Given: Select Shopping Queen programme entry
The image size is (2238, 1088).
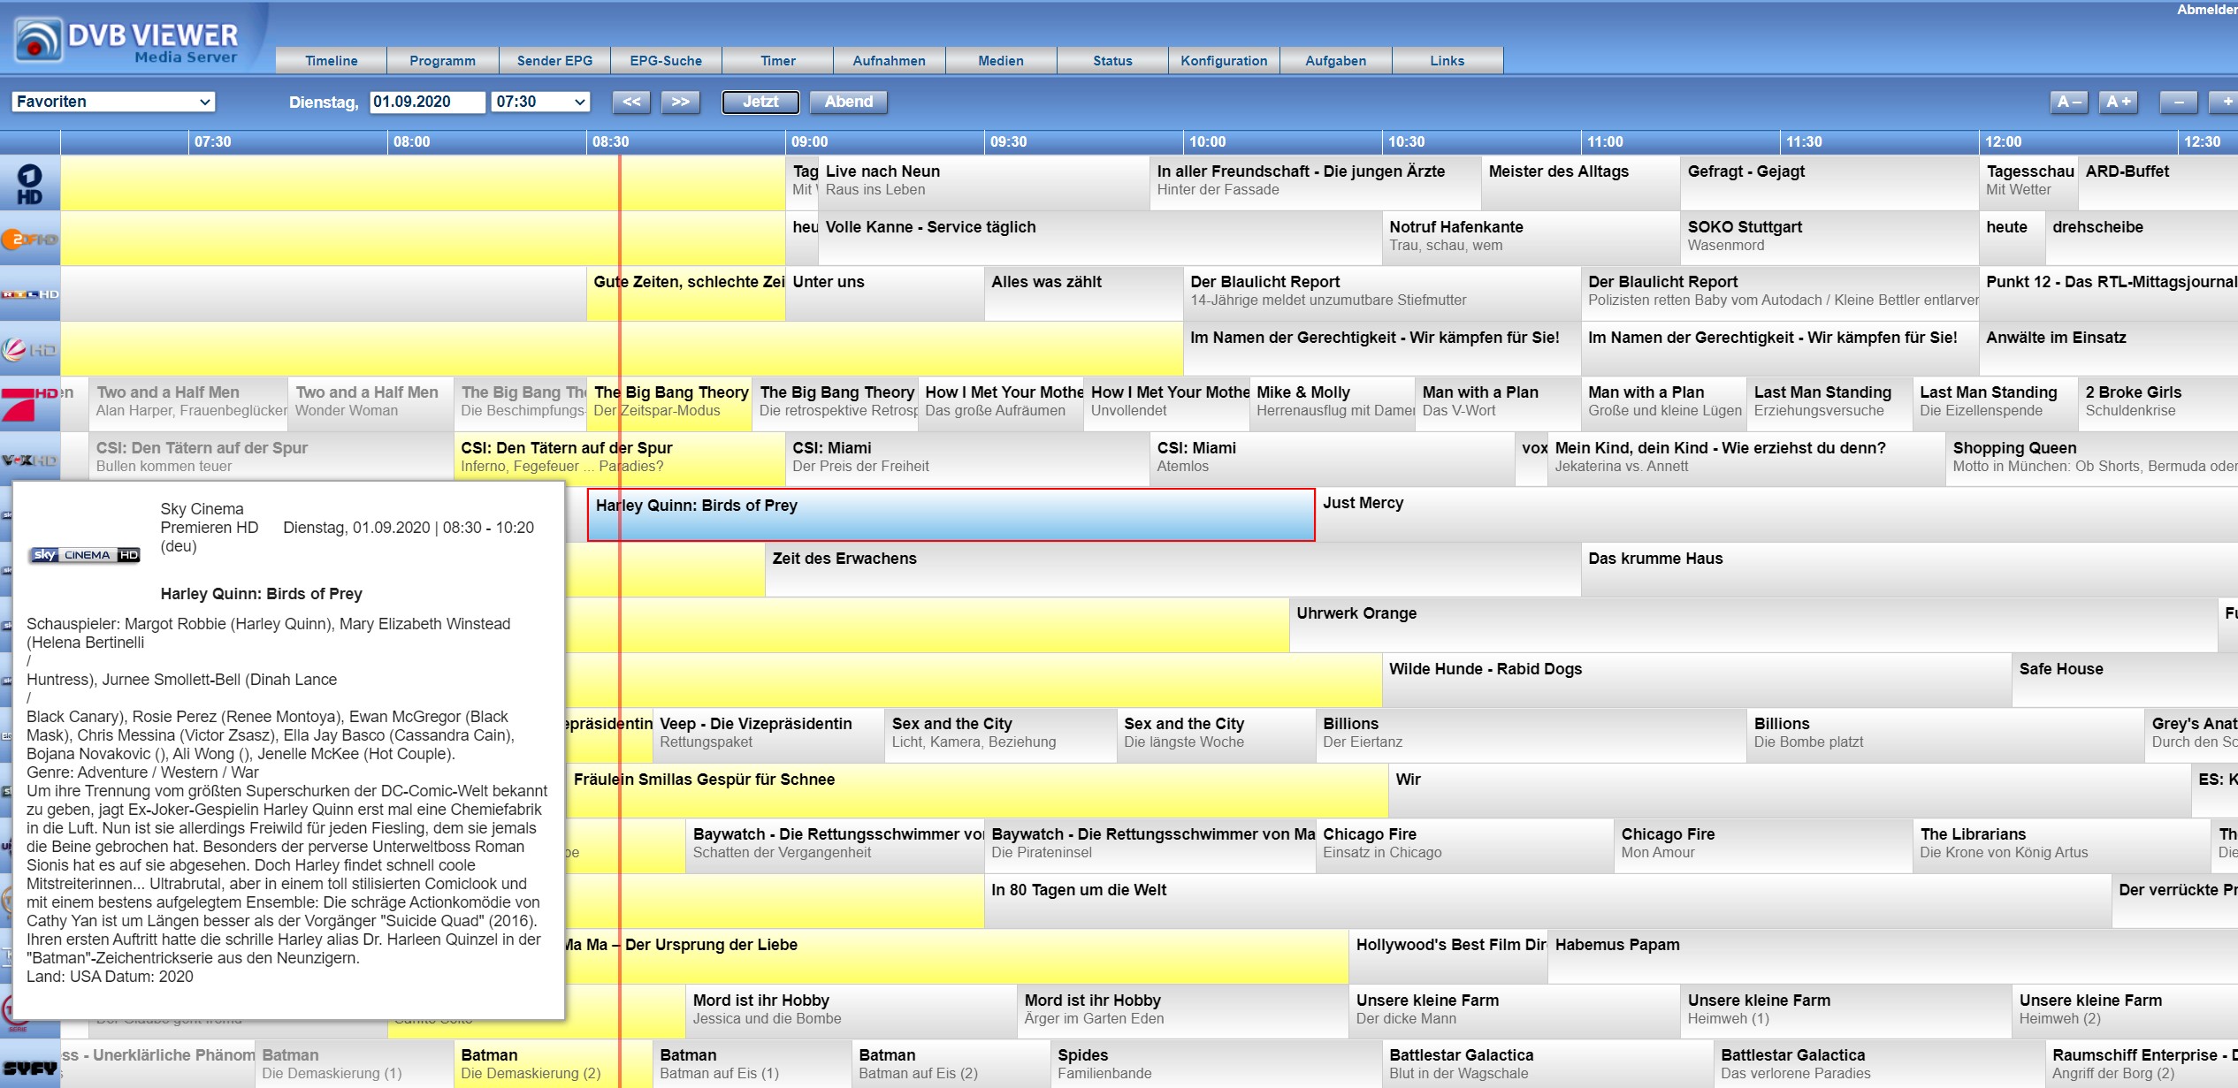Looking at the screenshot, I should click(x=2092, y=459).
